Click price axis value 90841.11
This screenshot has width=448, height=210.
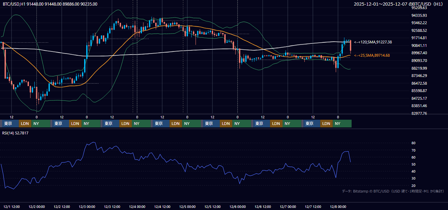pyautogui.click(x=419, y=45)
